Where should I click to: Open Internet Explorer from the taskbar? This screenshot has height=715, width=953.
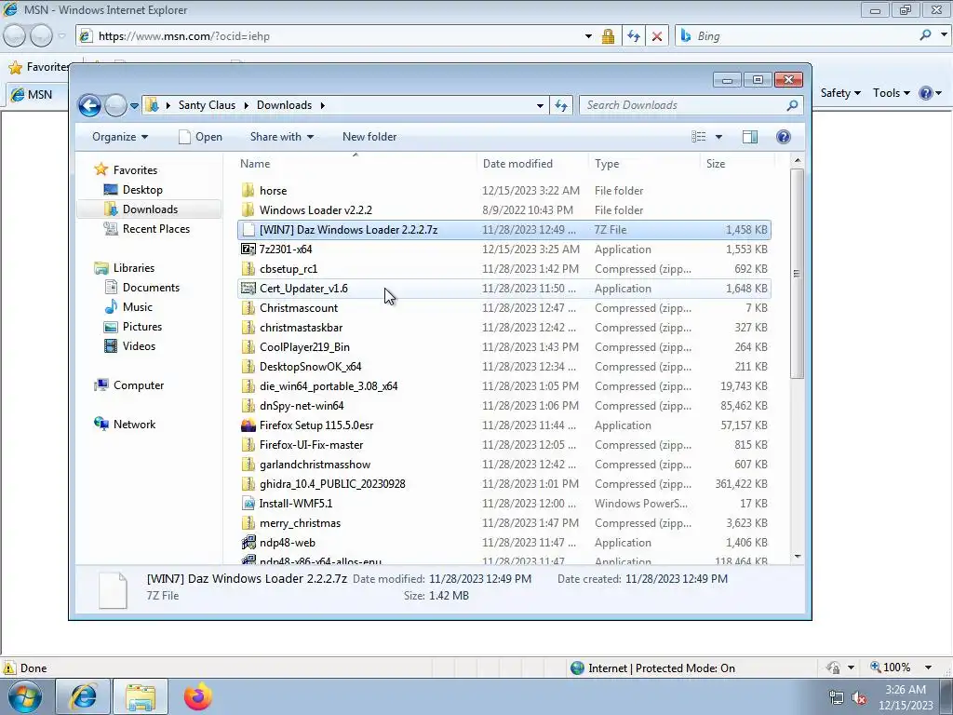(82, 696)
